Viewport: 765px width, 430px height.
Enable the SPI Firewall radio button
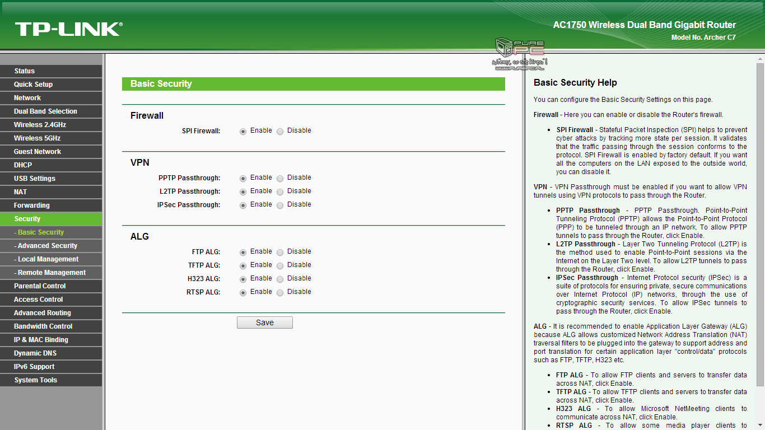(243, 132)
